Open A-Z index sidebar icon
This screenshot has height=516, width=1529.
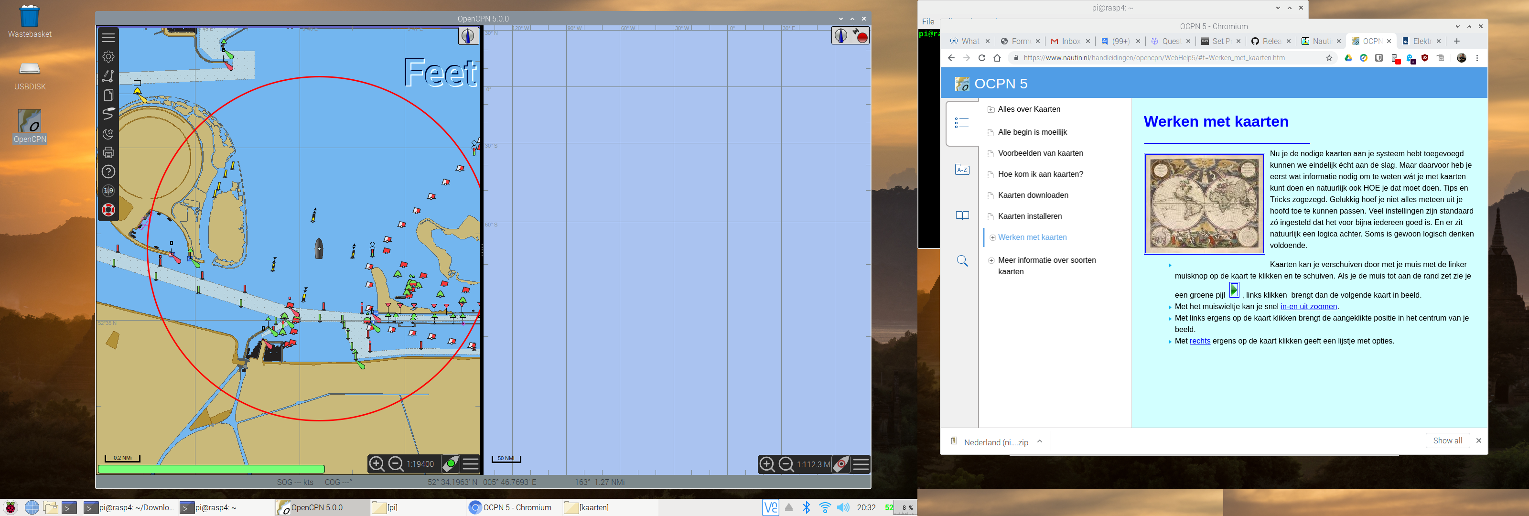click(962, 170)
